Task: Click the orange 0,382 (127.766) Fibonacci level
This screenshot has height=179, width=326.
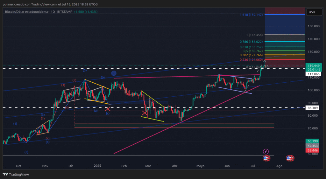Action: [251, 55]
